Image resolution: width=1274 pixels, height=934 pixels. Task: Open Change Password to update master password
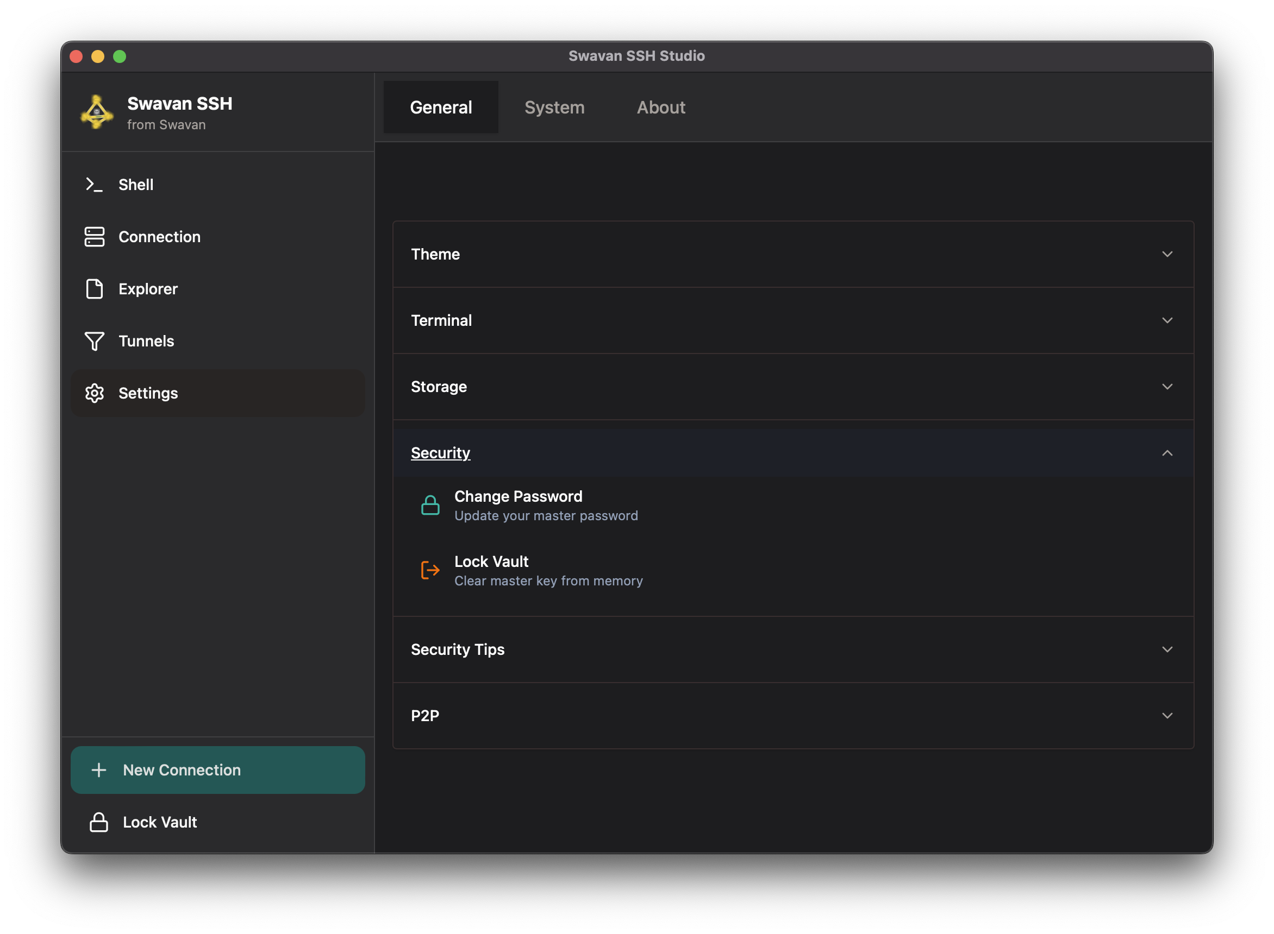click(x=517, y=496)
